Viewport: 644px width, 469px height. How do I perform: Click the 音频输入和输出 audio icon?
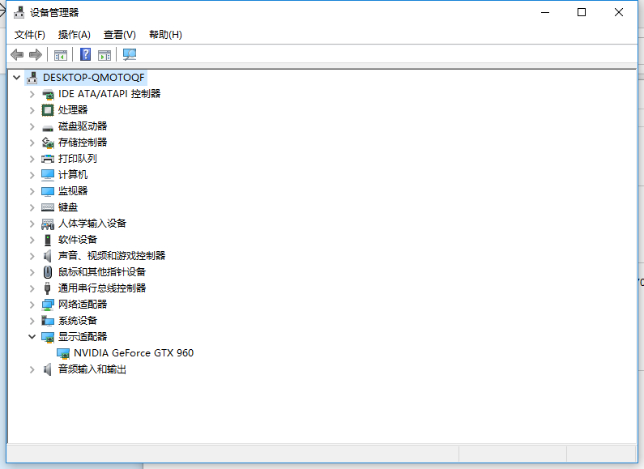[48, 369]
